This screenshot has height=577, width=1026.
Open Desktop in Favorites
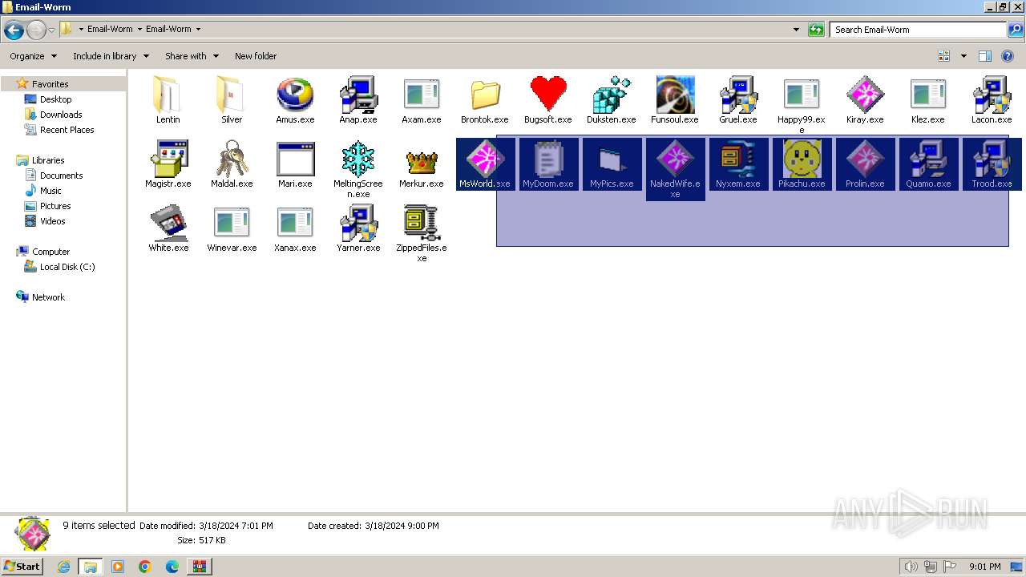(x=55, y=99)
